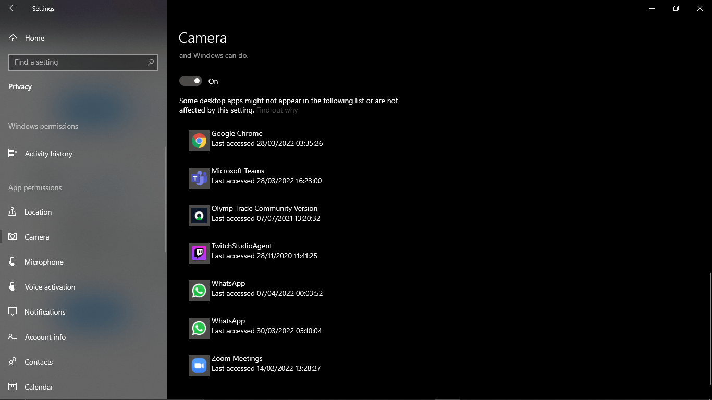712x400 pixels.
Task: Restore down the Settings window
Action: pos(676,8)
